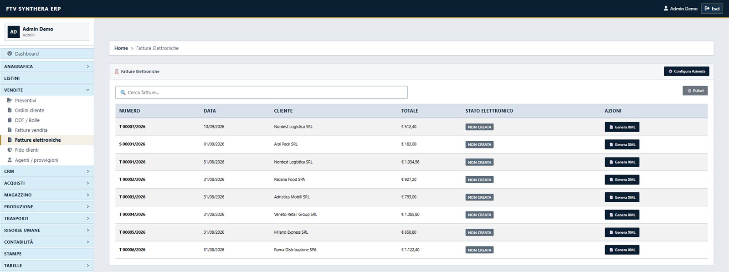Click the Fido clienti shield icon
This screenshot has width=729, height=272.
(x=10, y=150)
